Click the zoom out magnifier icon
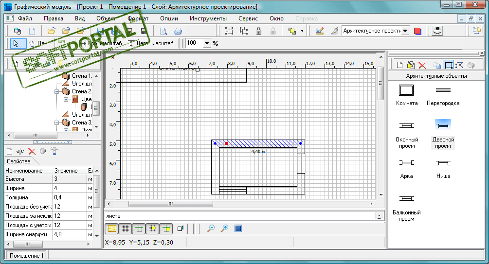The image size is (489, 264). [211, 229]
